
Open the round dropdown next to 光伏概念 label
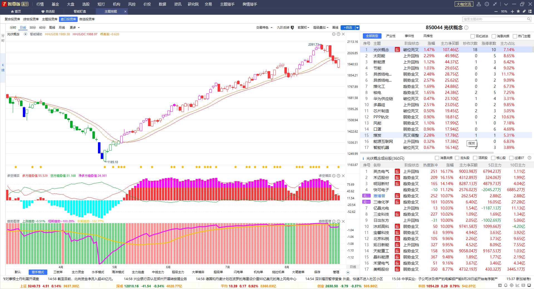tap(25, 34)
